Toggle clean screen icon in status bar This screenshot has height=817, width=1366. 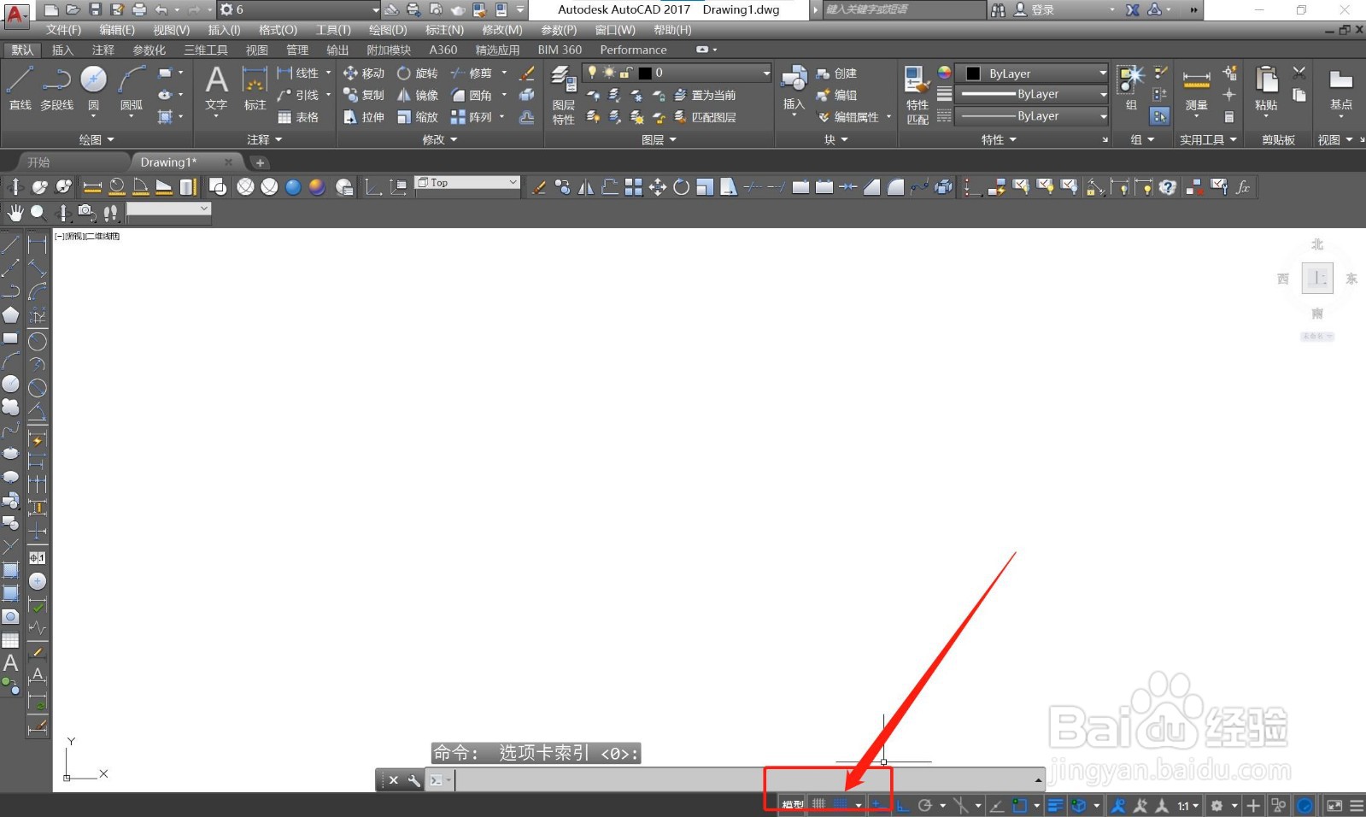coord(1334,805)
